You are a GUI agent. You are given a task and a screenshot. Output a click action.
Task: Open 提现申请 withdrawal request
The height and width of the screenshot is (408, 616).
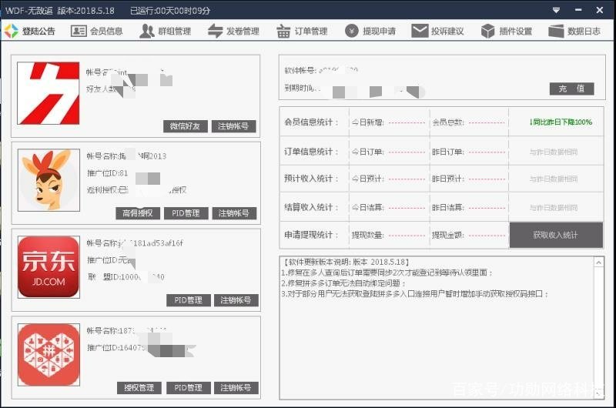(x=370, y=32)
